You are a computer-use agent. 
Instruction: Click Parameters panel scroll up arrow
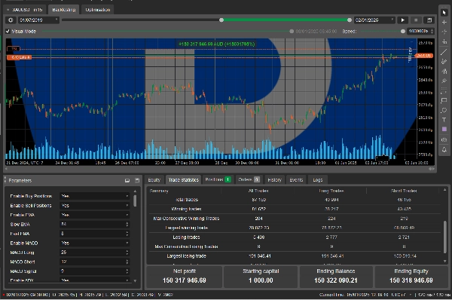135,191
